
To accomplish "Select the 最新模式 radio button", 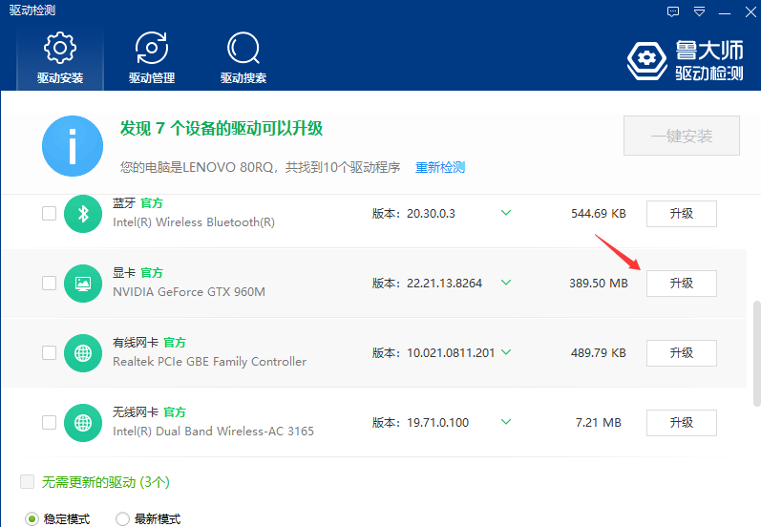I will 123,519.
